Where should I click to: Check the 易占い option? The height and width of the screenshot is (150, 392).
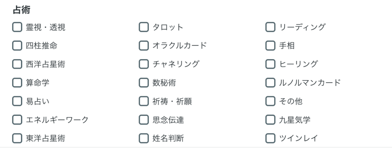tap(17, 101)
